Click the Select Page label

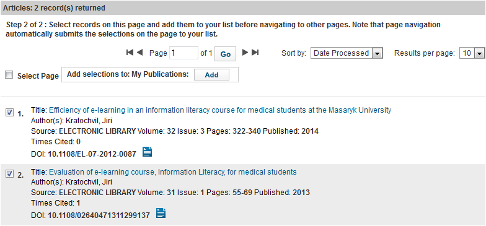click(38, 76)
